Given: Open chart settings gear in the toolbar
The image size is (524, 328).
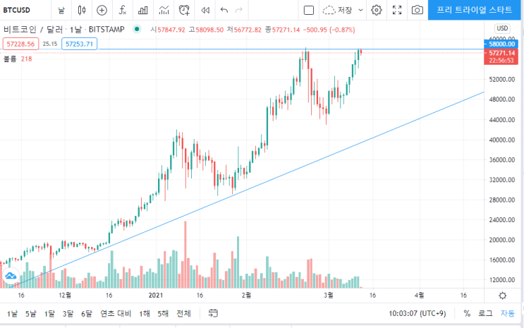Looking at the screenshot, I should (x=377, y=10).
